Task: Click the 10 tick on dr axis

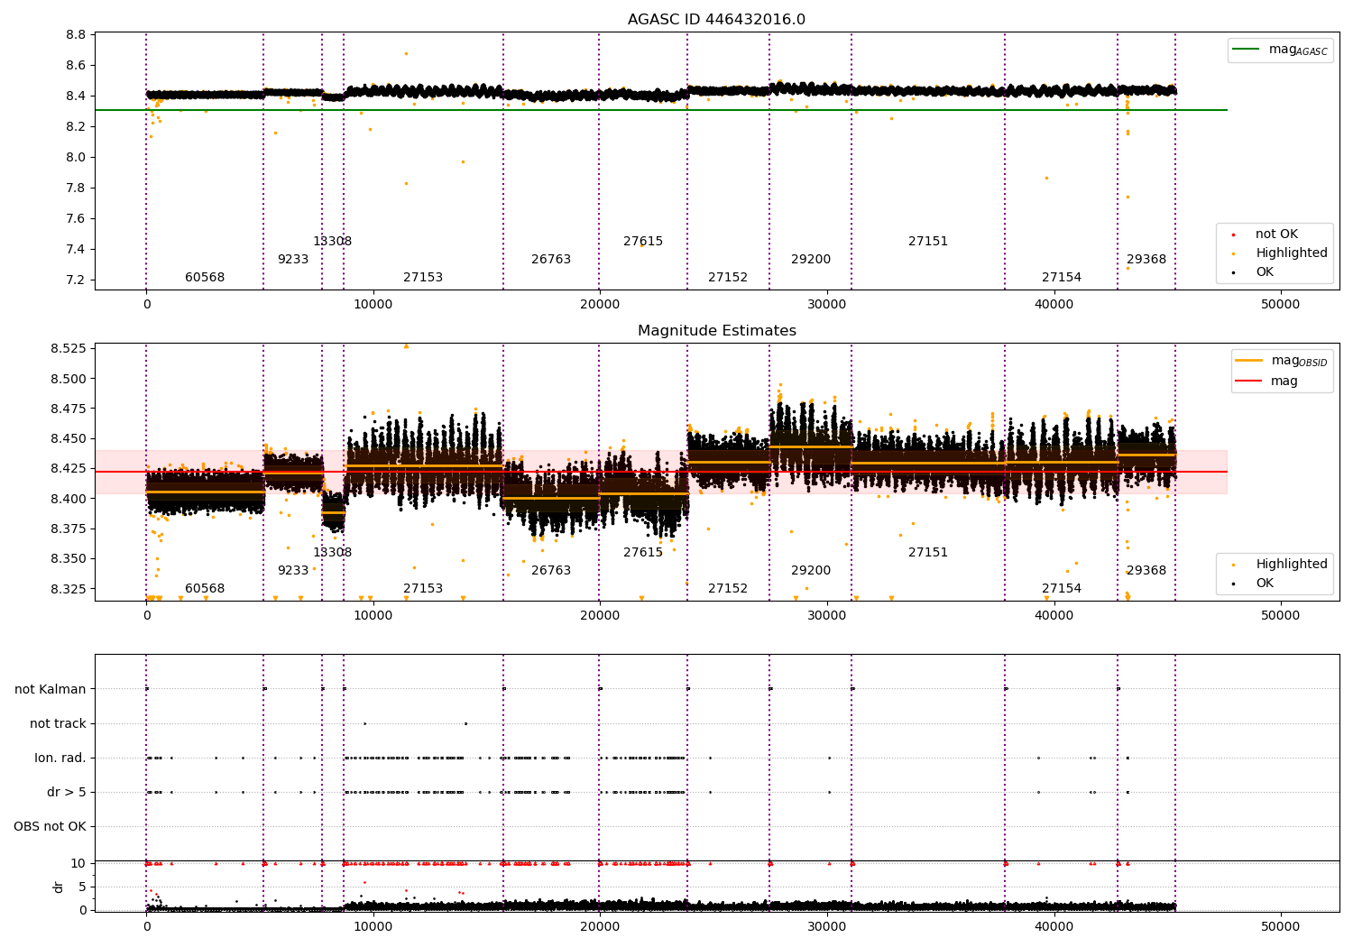Action: point(78,863)
